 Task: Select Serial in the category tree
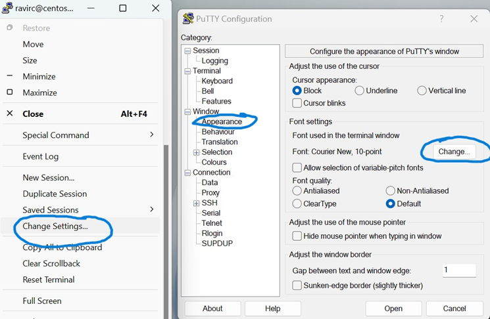211,213
